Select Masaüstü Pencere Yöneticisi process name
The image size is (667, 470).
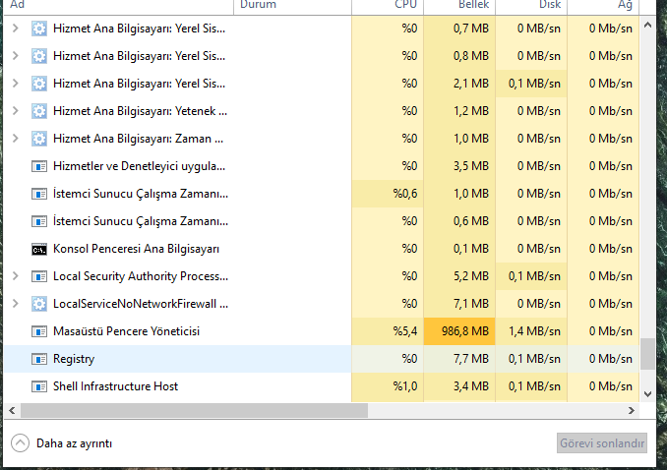tap(126, 331)
